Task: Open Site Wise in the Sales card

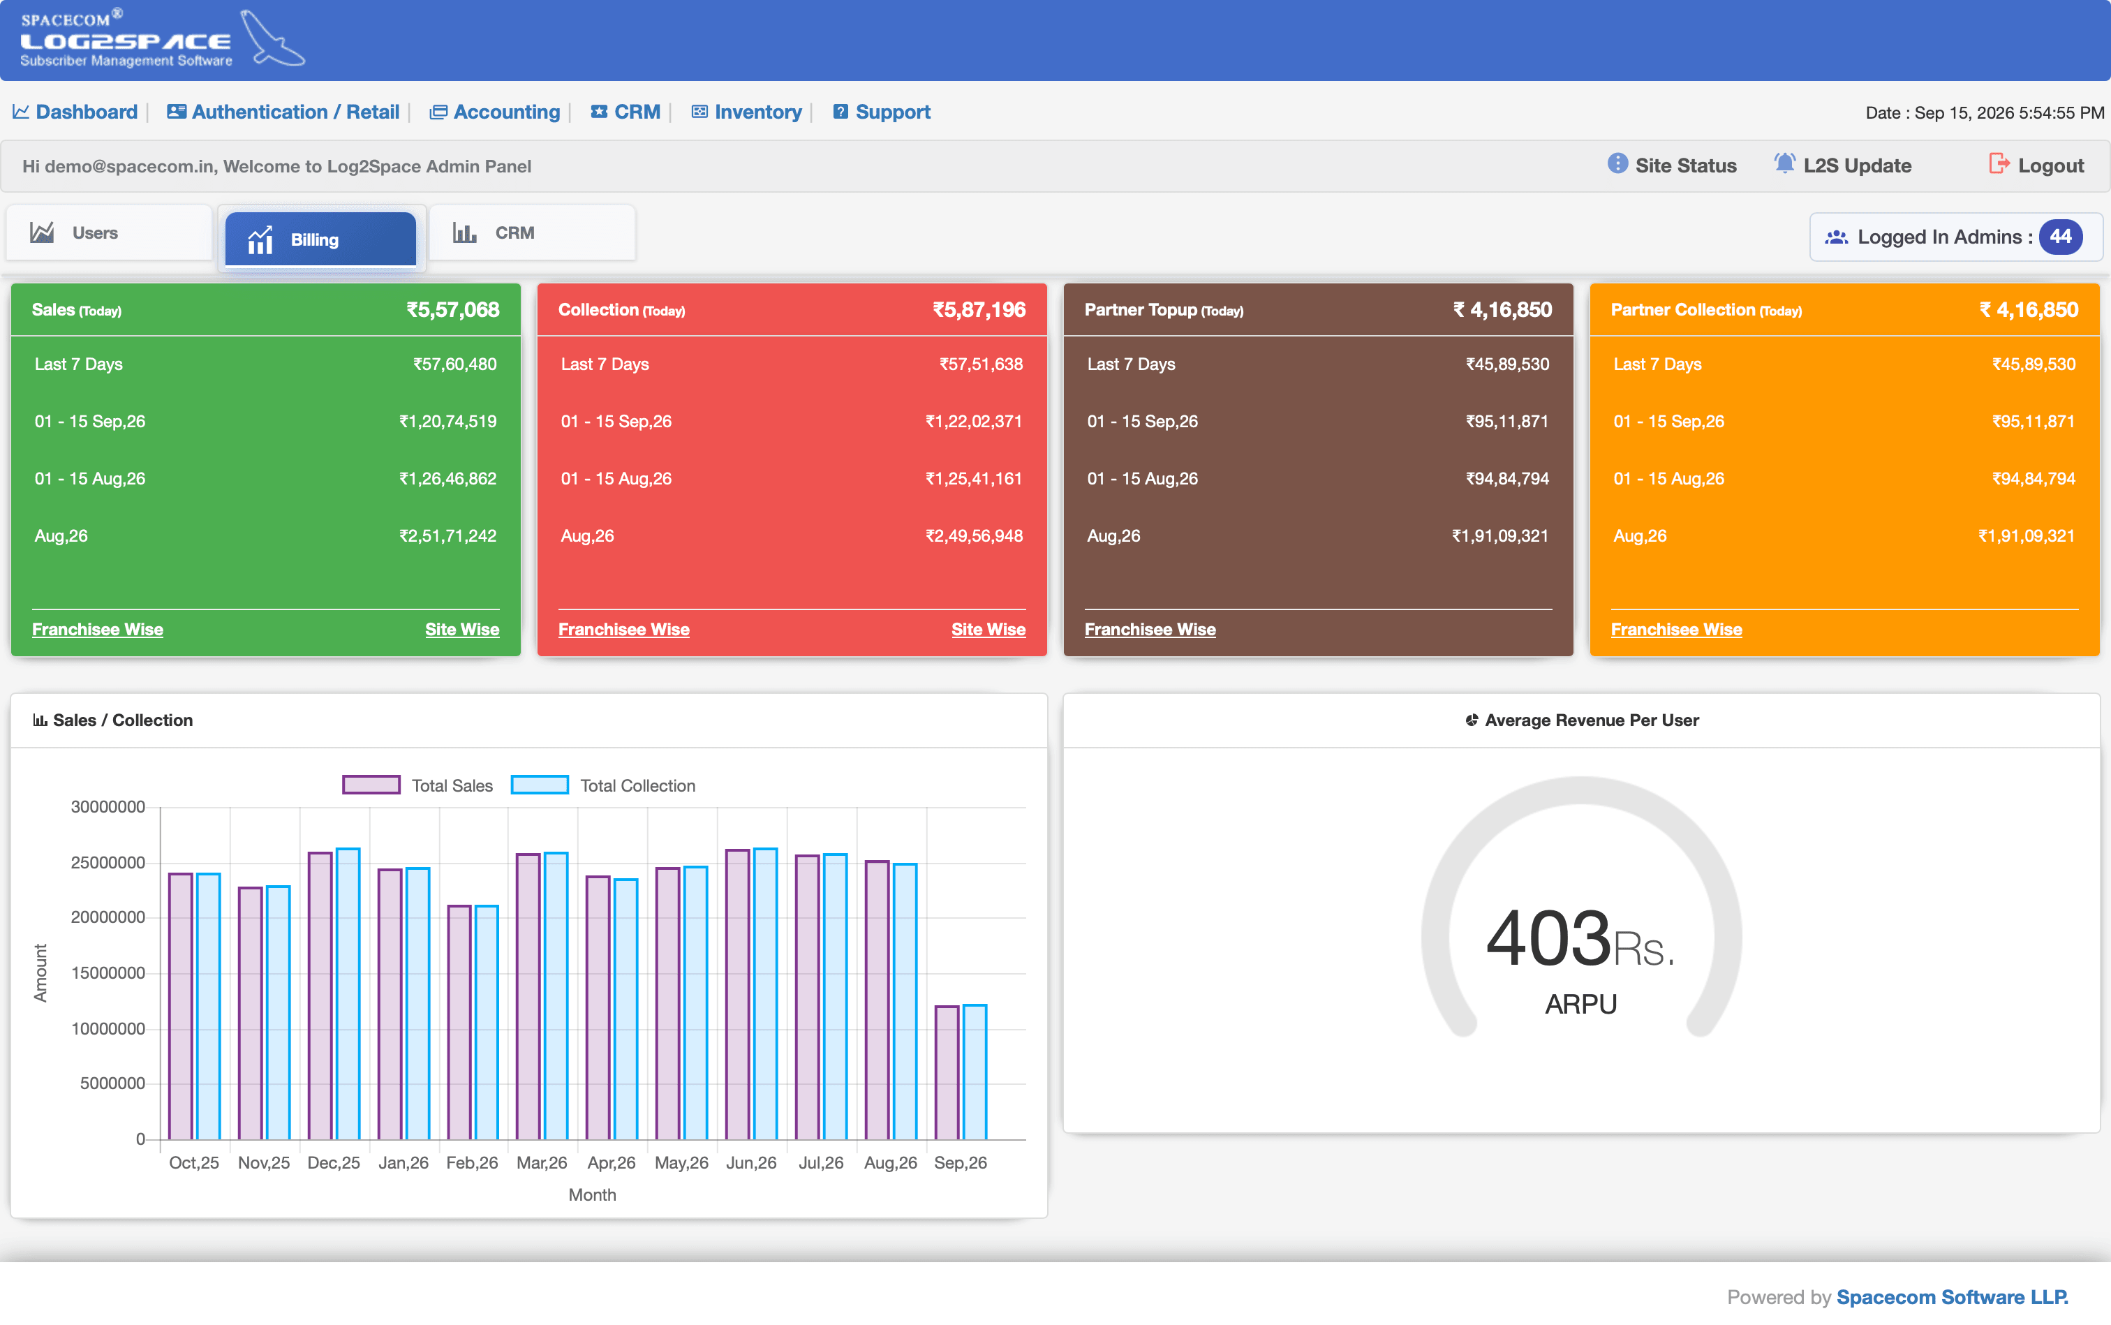Action: [x=462, y=629]
